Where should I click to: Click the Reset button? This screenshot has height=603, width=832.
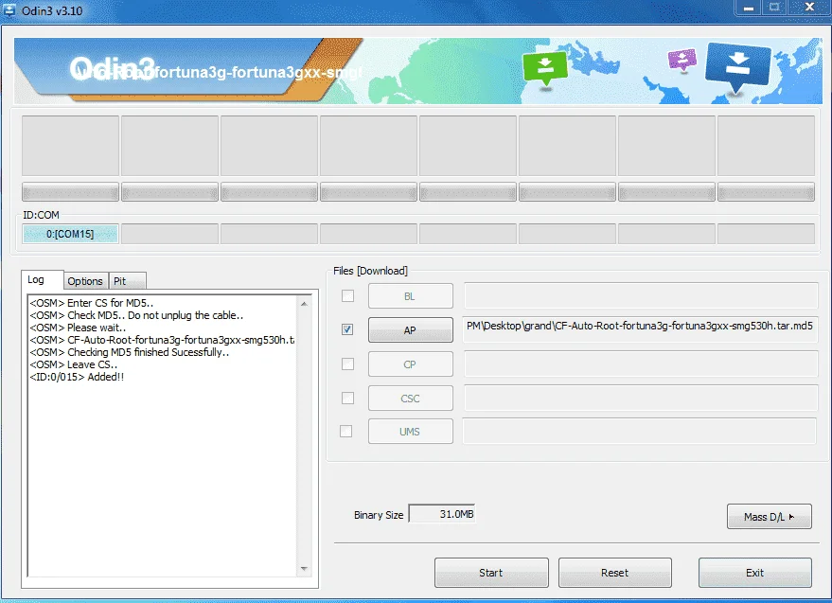615,573
